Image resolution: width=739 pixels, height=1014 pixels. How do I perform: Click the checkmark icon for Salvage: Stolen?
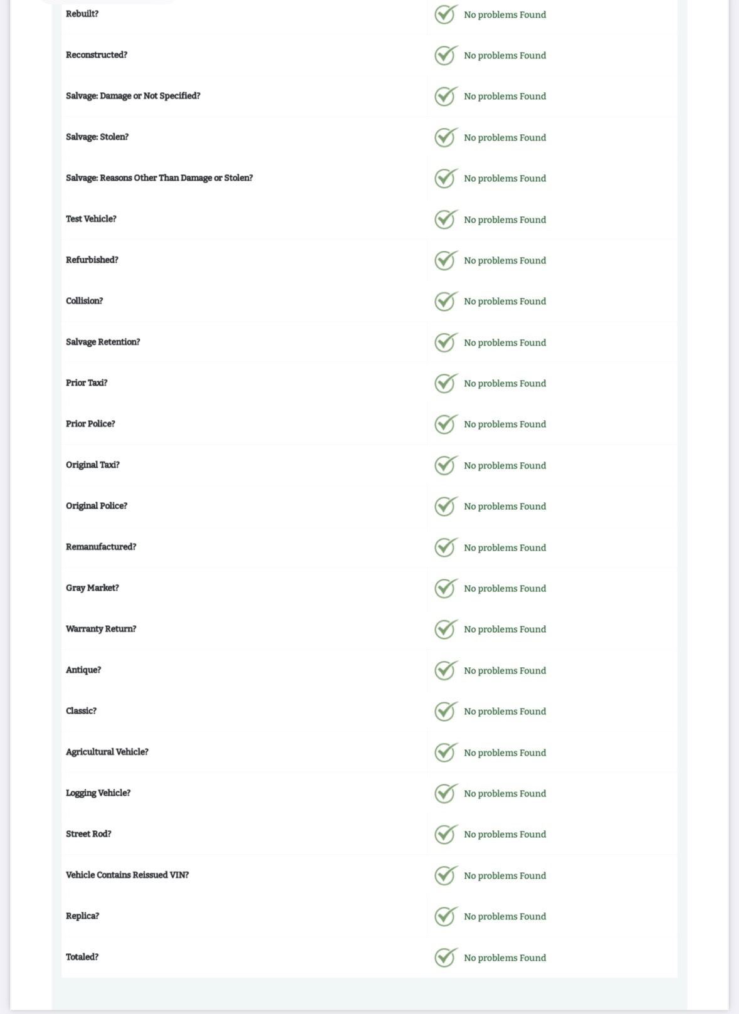tap(446, 137)
